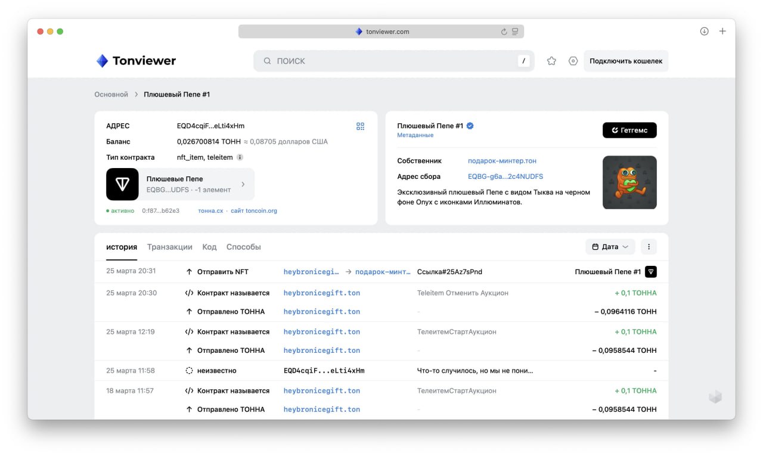Open the three-dot history options menu
The image size is (763, 456).
tap(649, 247)
